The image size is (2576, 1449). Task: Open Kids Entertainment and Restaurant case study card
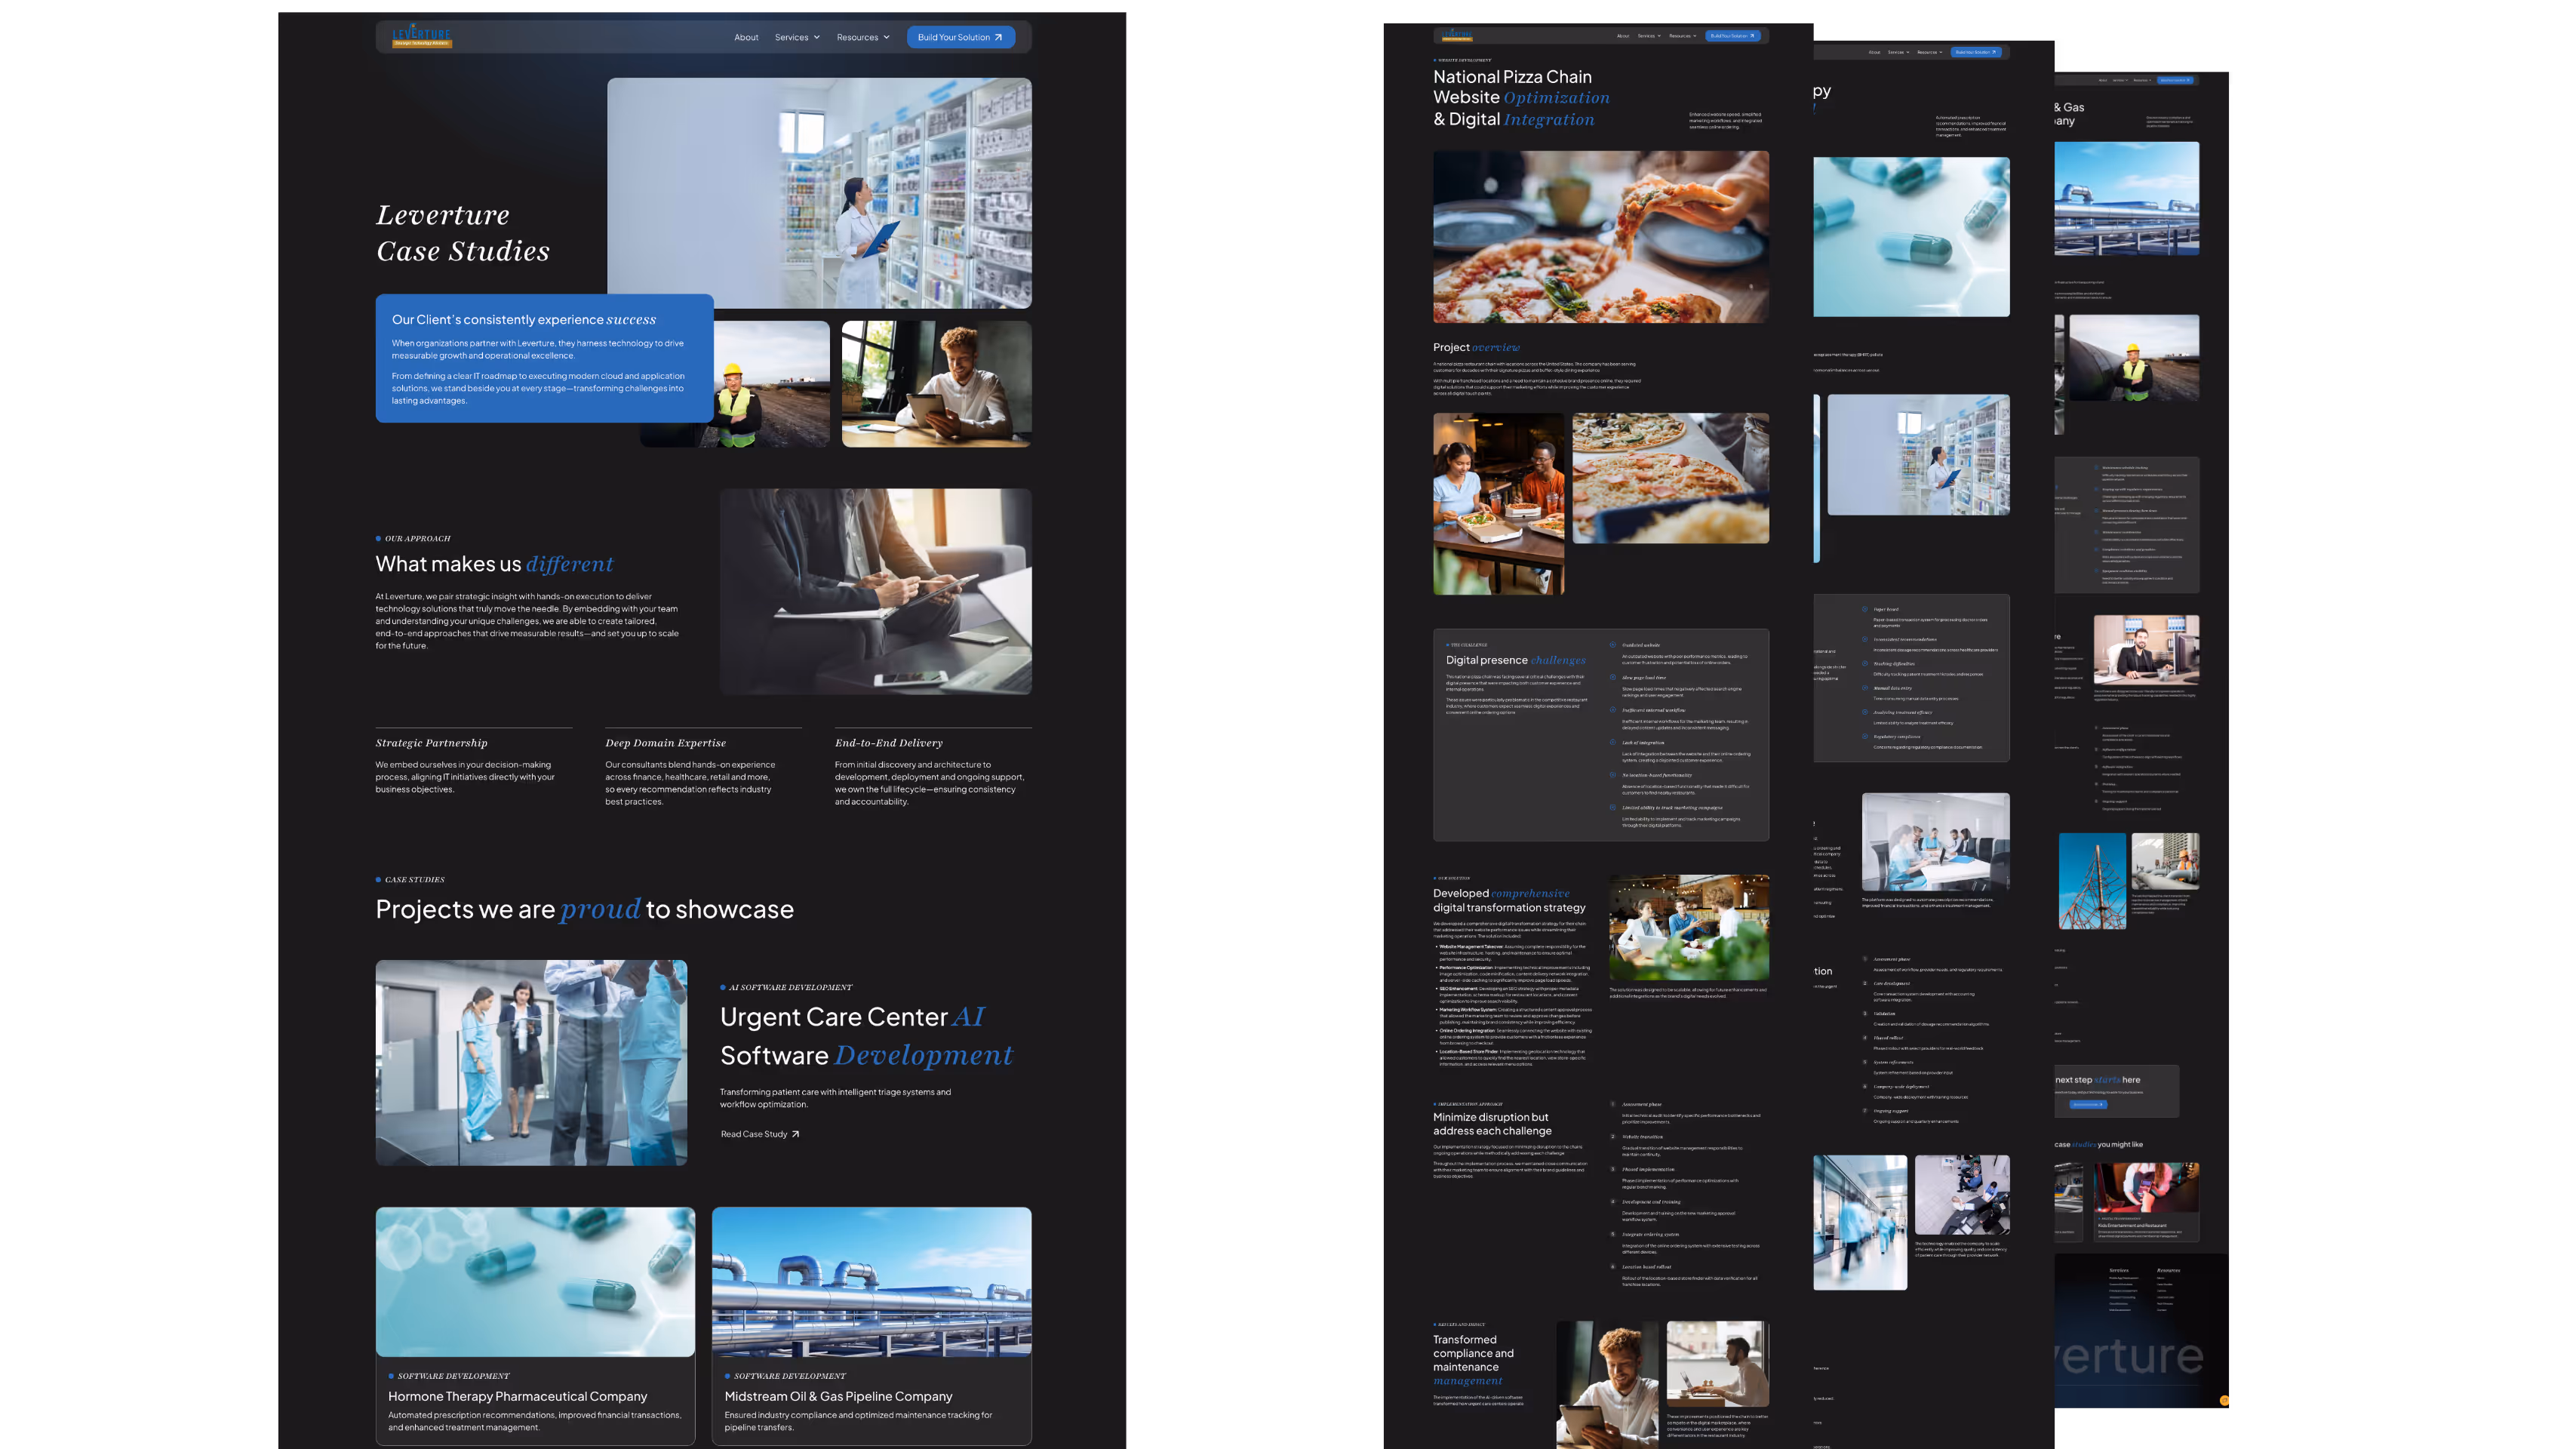click(2146, 1200)
